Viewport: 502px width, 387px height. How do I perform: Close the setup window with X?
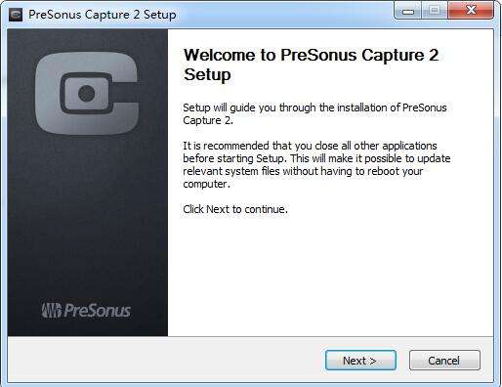471,11
